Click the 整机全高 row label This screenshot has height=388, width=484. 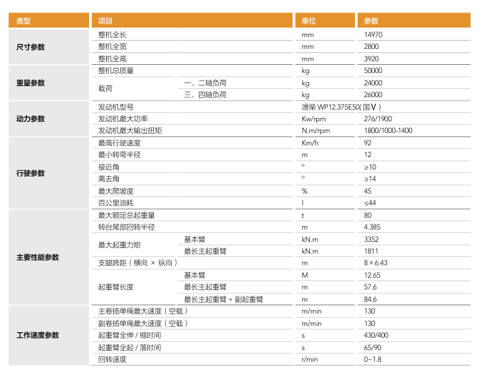pyautogui.click(x=113, y=59)
